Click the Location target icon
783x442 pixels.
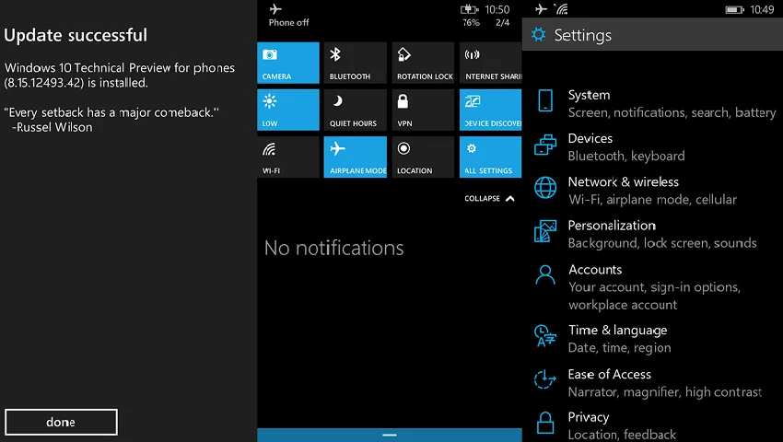[403, 148]
